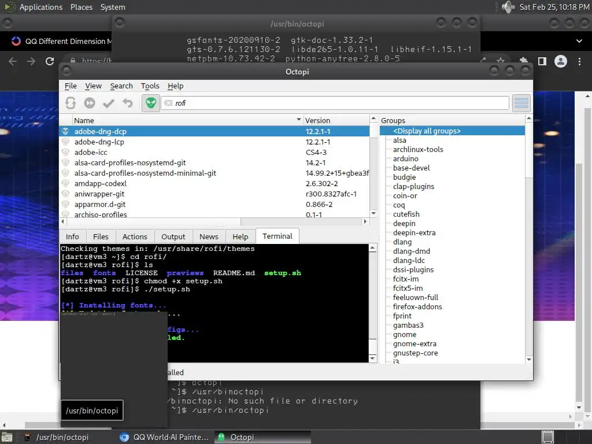Click package list scroll down arrow

(x=373, y=213)
